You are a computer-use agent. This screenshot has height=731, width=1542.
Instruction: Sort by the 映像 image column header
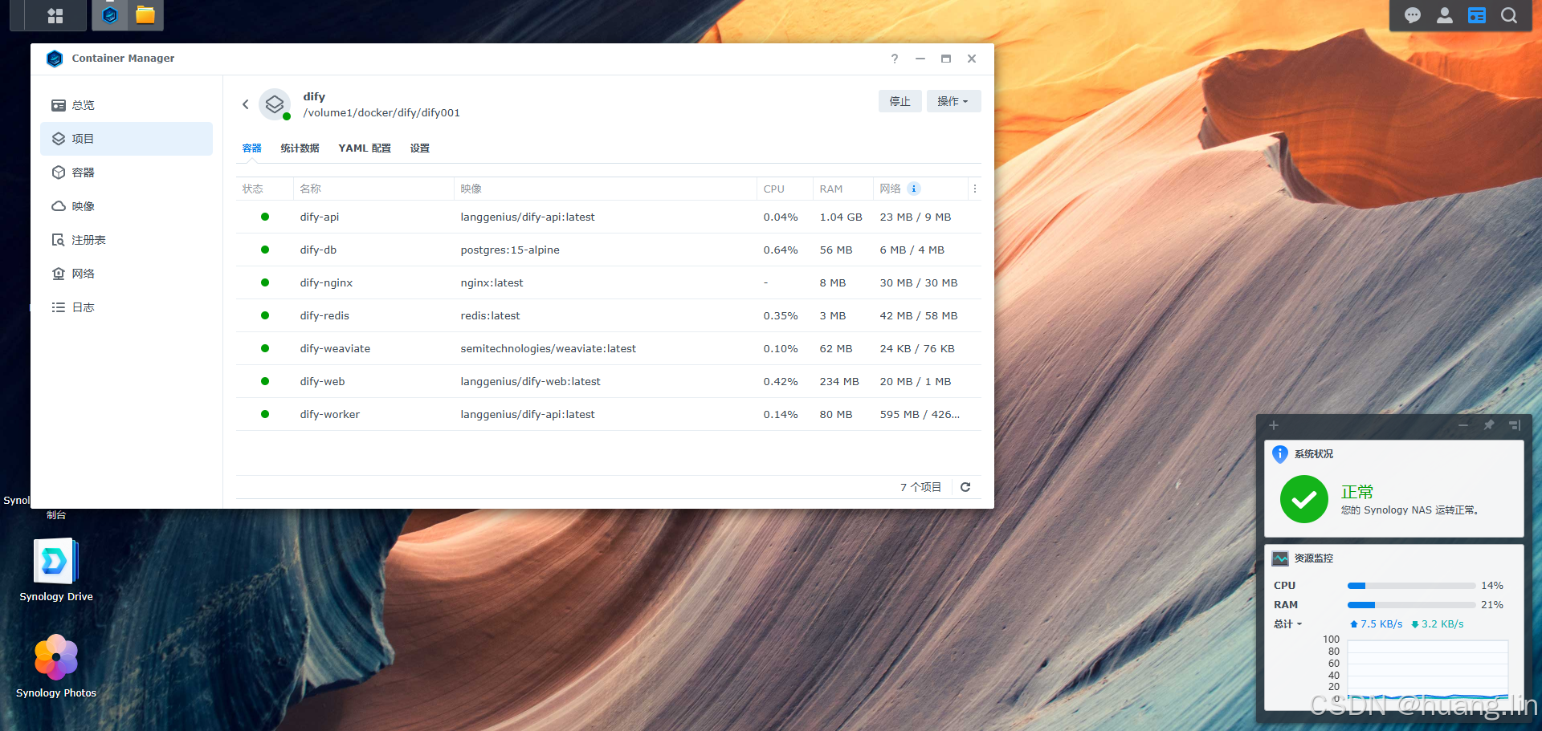point(605,189)
